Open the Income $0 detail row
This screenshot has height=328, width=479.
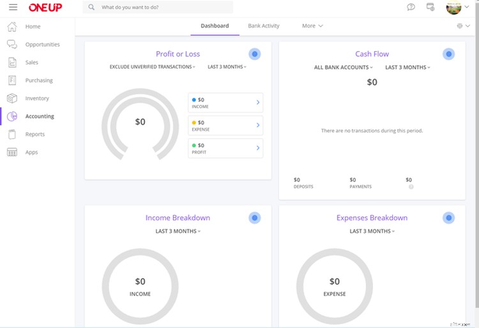click(225, 102)
